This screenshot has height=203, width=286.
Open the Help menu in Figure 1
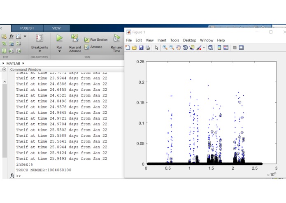(221, 40)
